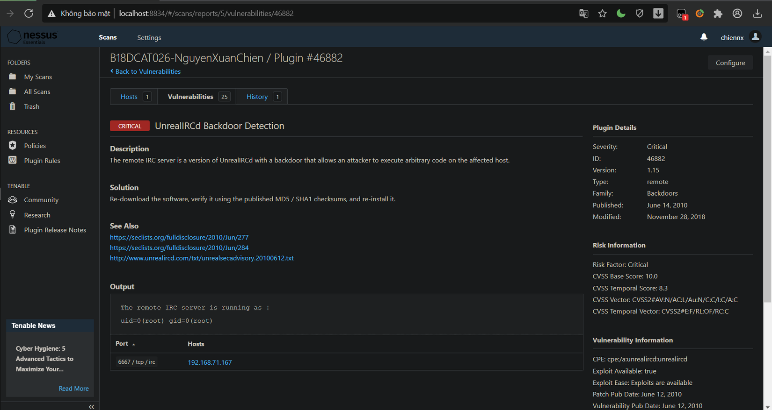Open the Plugin Release Notes document icon
The width and height of the screenshot is (772, 410).
(13, 230)
